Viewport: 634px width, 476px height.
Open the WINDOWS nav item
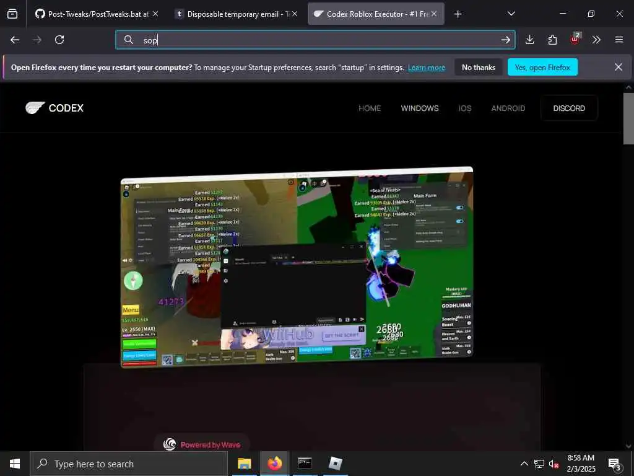[x=420, y=108]
